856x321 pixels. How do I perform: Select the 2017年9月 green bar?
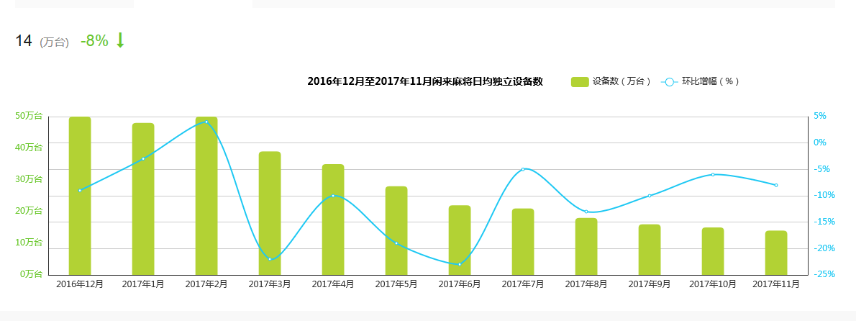point(650,250)
